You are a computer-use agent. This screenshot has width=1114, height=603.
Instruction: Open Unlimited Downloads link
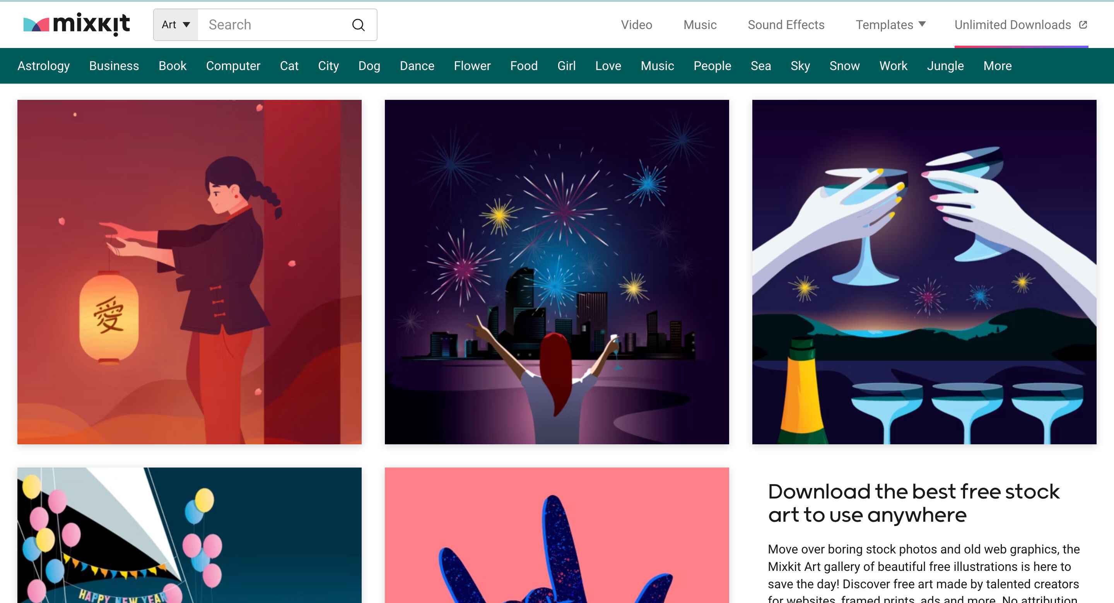coord(1012,25)
